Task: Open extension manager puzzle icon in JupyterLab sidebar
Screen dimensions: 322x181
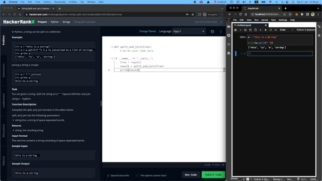Action: (x=229, y=53)
